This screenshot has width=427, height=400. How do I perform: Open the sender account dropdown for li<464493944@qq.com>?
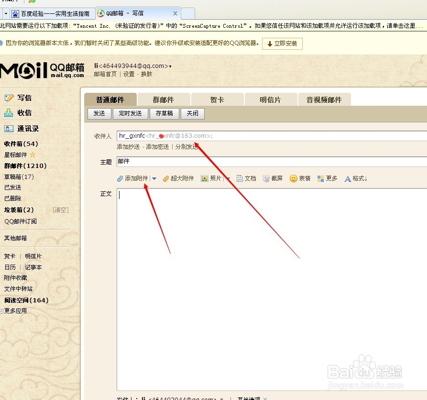170,66
